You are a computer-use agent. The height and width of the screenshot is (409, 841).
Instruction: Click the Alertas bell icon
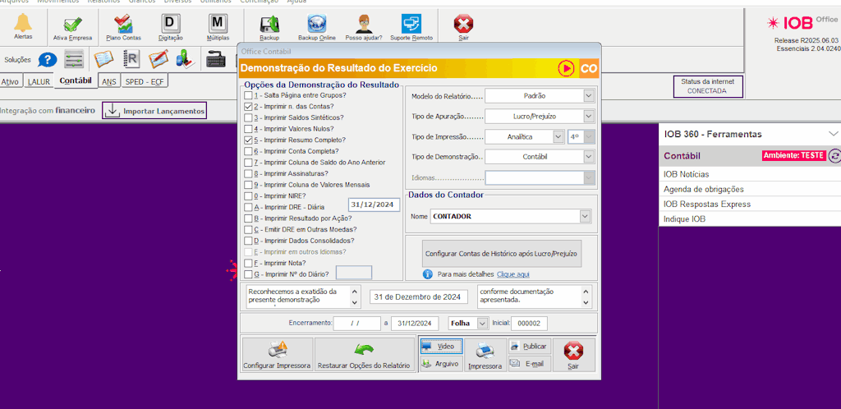(23, 24)
